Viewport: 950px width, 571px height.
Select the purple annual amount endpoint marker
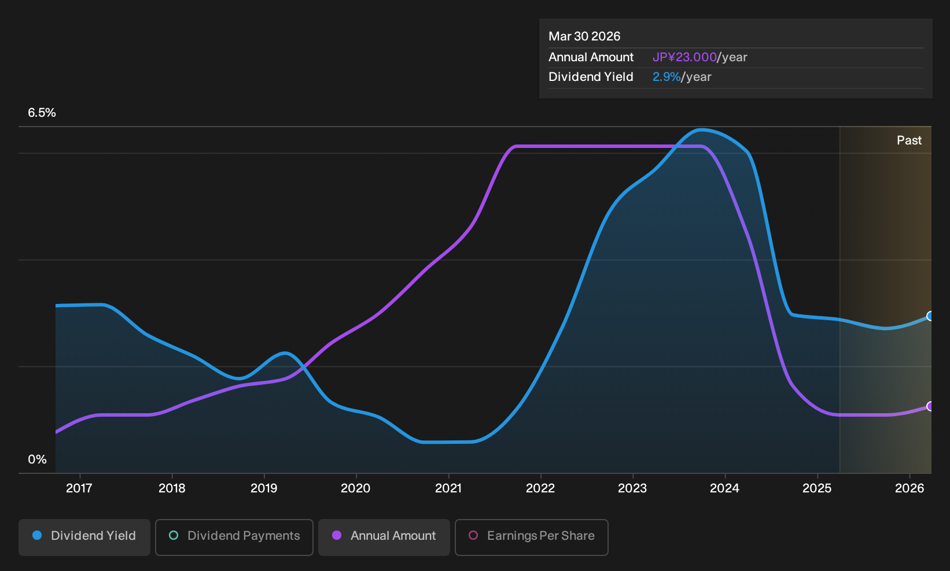(x=930, y=406)
